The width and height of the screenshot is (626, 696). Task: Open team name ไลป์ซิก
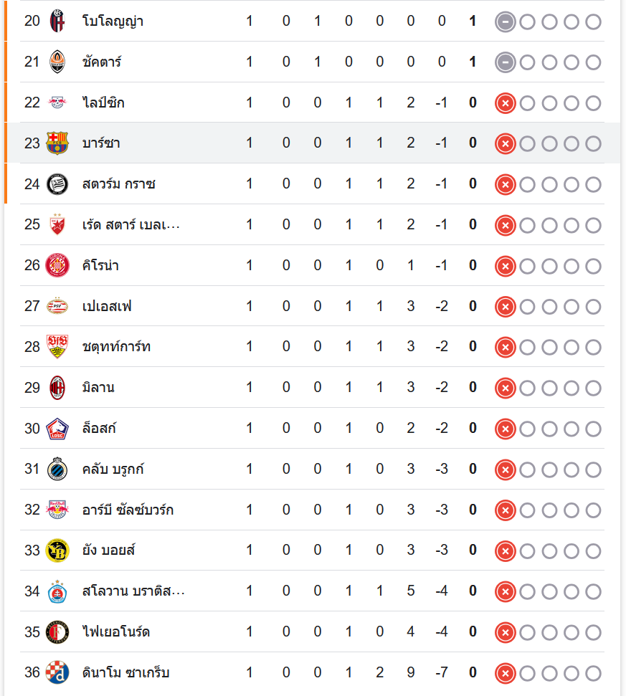[x=103, y=103]
